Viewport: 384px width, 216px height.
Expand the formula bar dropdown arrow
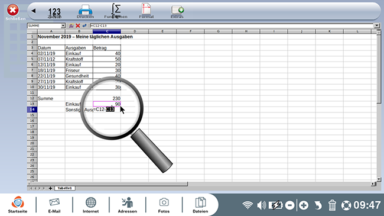(x=377, y=25)
